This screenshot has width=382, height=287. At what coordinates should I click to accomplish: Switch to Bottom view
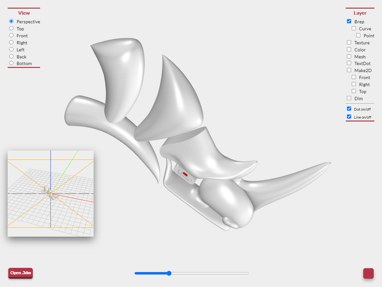pos(11,63)
